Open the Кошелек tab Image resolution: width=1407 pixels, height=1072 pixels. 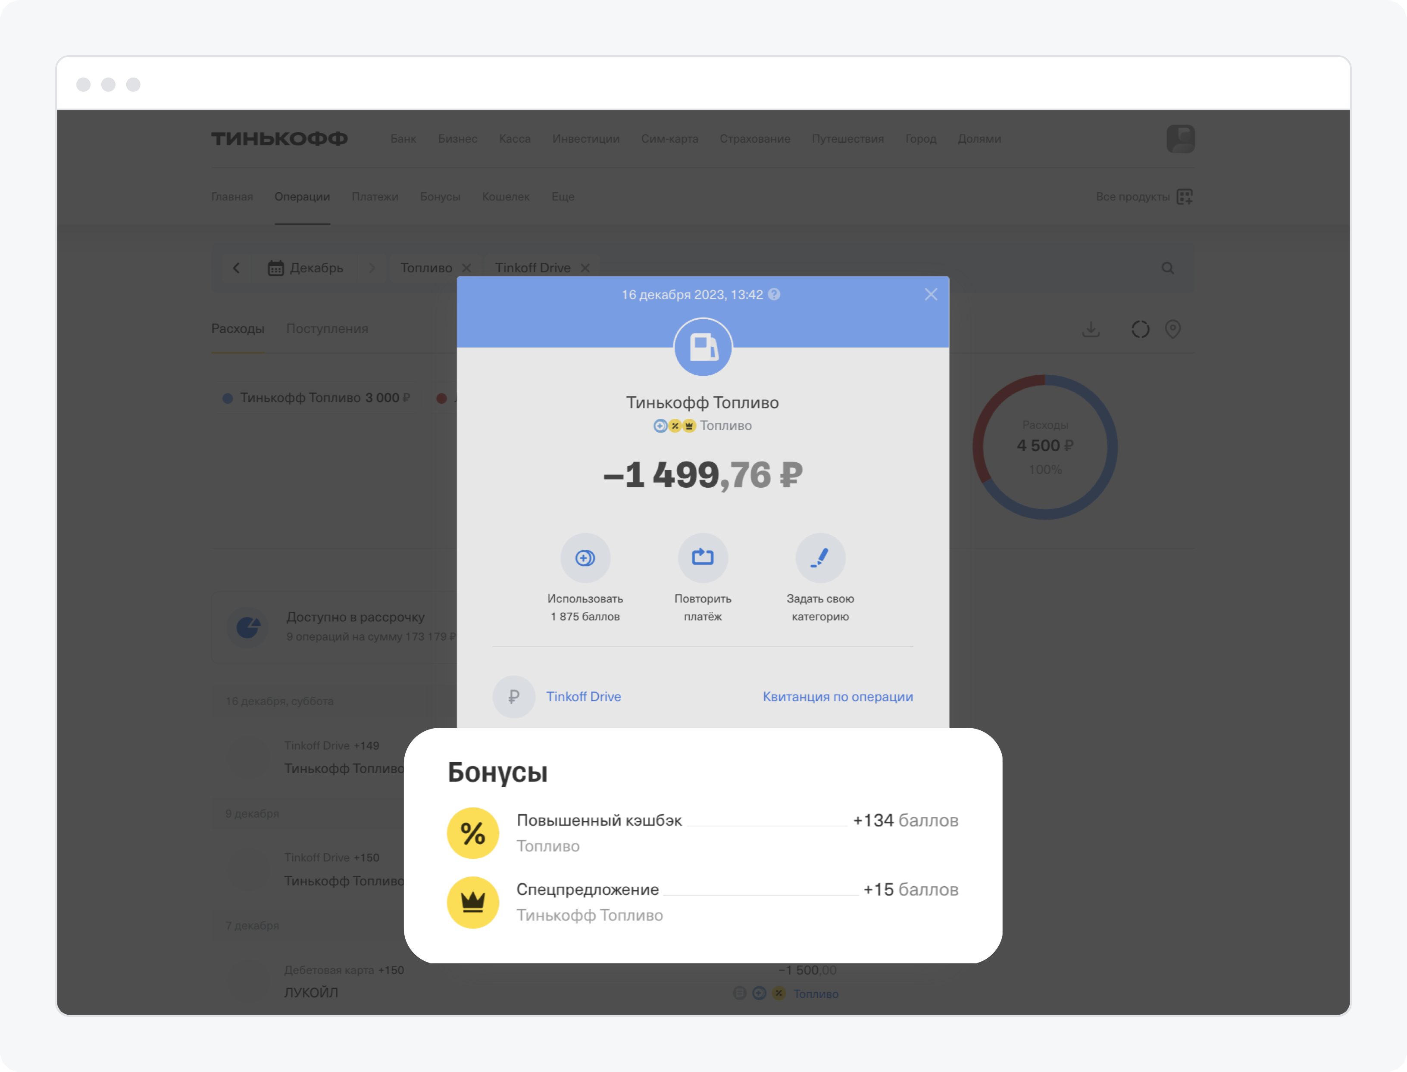coord(506,196)
